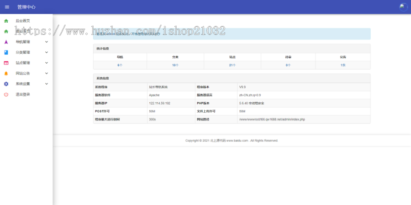Viewport: 411px width, 205px height.
Task: Open the user avatar in the top-right corner
Action: [x=403, y=7]
